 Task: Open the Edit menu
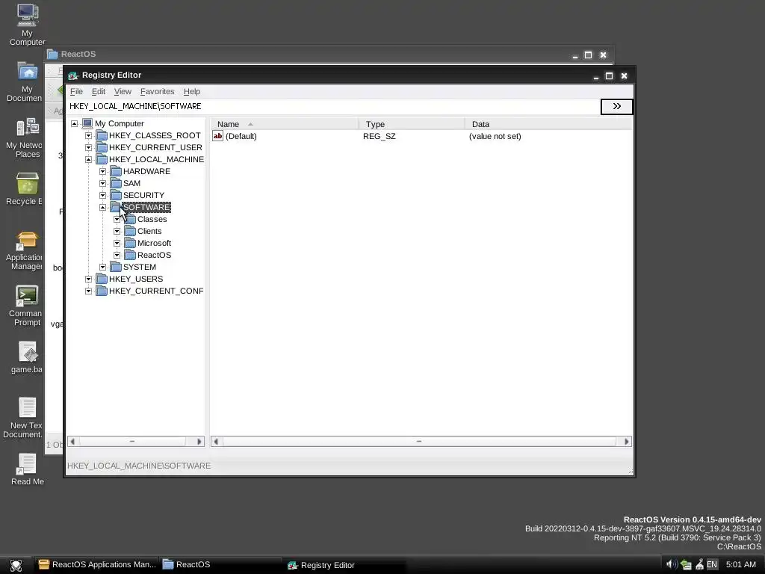(x=99, y=91)
